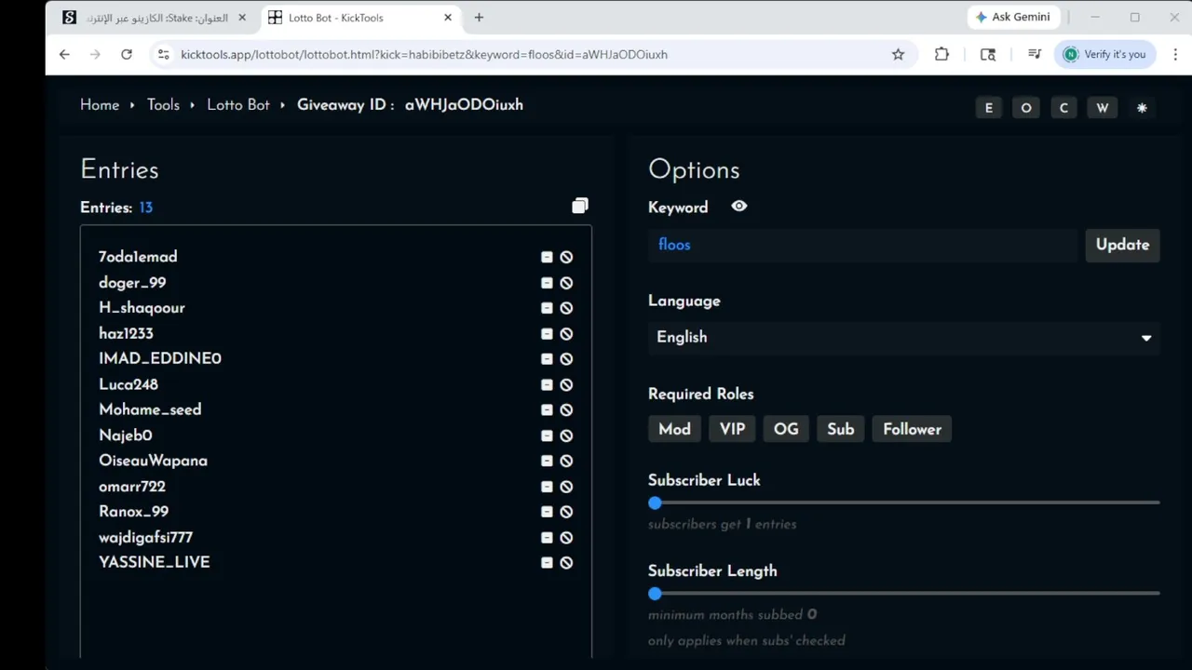Ban user IMAD_EDDINE0 with the block icon

click(x=566, y=359)
